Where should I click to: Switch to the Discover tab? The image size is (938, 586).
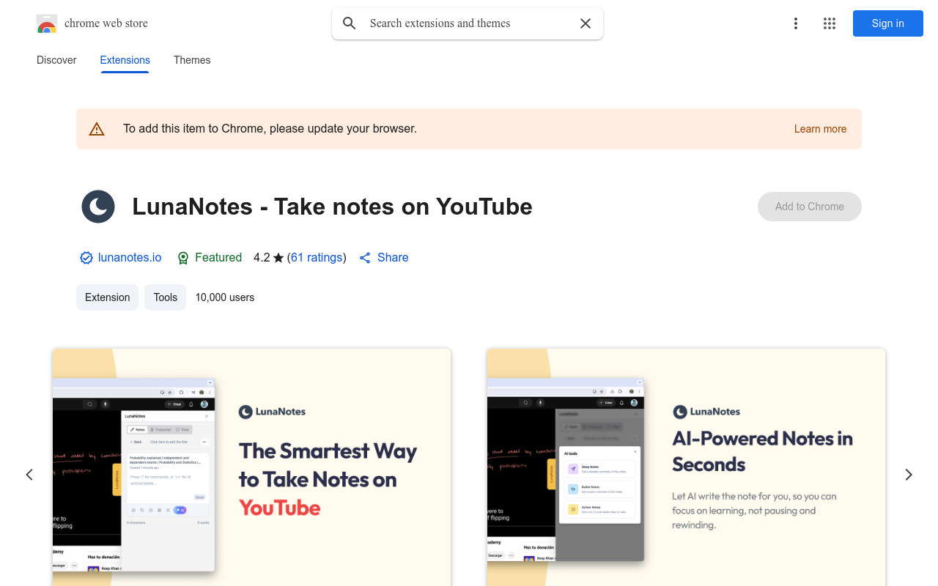coord(56,60)
